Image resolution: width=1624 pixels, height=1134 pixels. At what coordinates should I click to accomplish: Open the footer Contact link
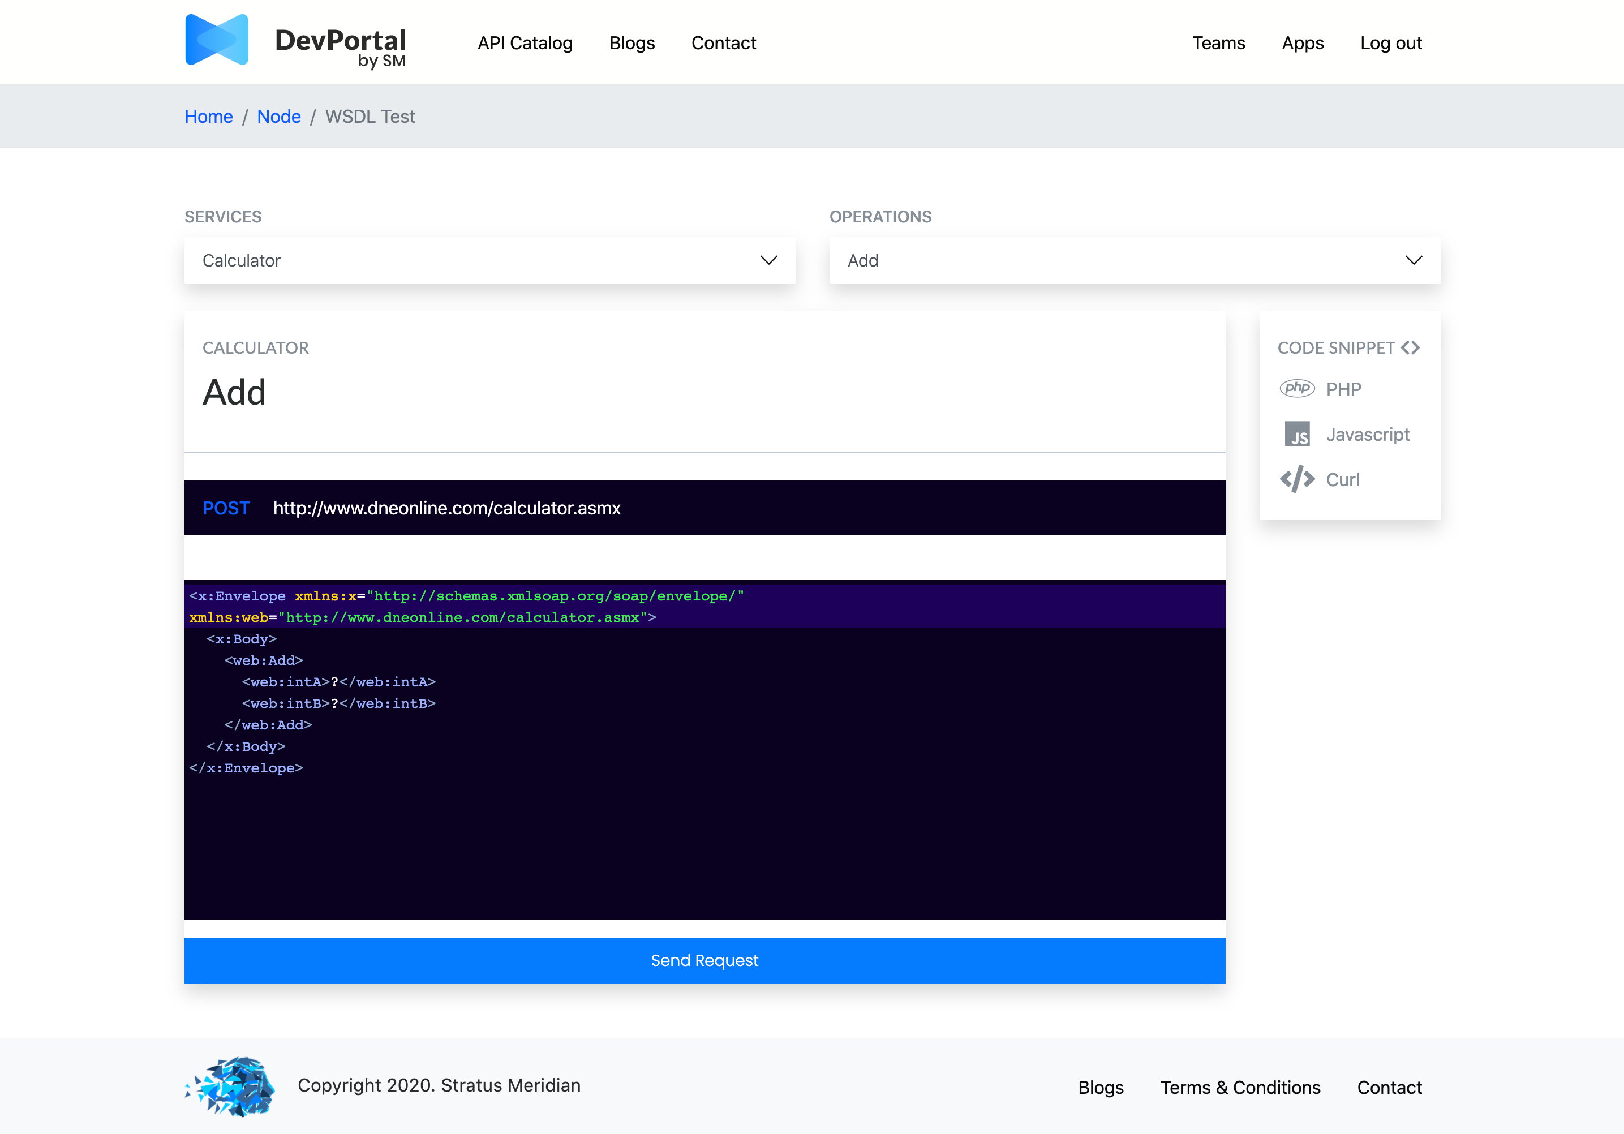(1389, 1087)
